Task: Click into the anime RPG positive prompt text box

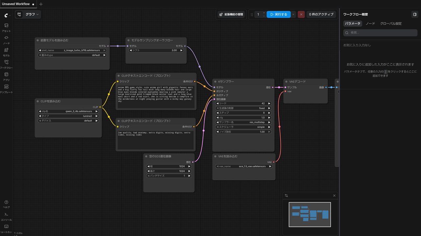Action: click(156, 97)
